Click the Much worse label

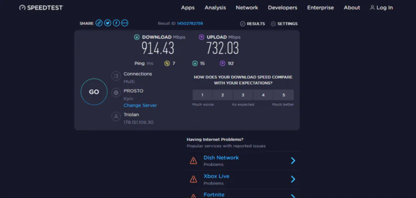pyautogui.click(x=203, y=104)
